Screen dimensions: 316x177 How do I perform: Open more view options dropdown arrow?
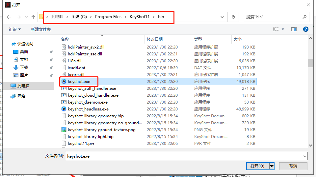283,29
